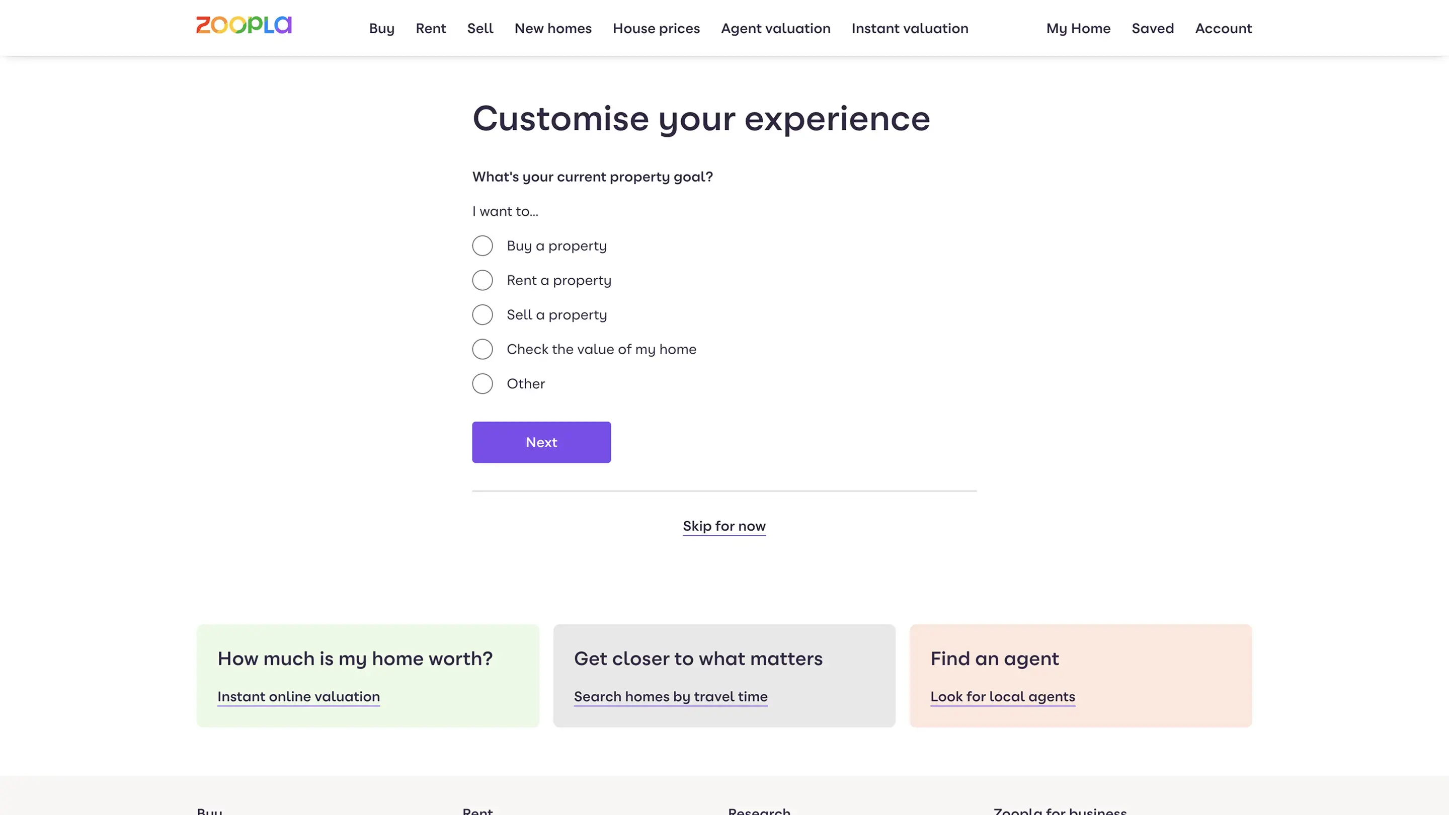This screenshot has width=1449, height=815.
Task: Select Sell a property radio button
Action: tap(482, 315)
